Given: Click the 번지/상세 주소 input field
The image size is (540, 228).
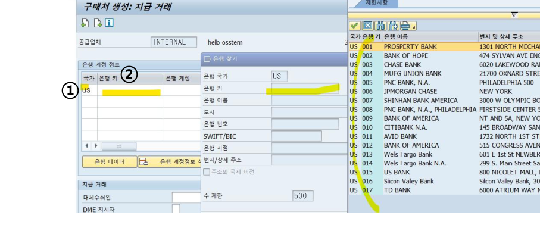Looking at the screenshot, I should pyautogui.click(x=309, y=160).
